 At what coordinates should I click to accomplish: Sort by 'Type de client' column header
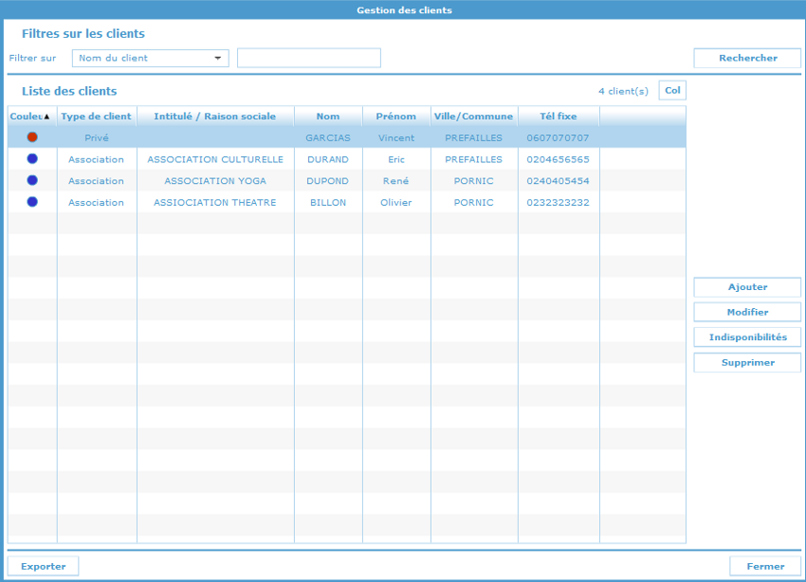coord(97,116)
